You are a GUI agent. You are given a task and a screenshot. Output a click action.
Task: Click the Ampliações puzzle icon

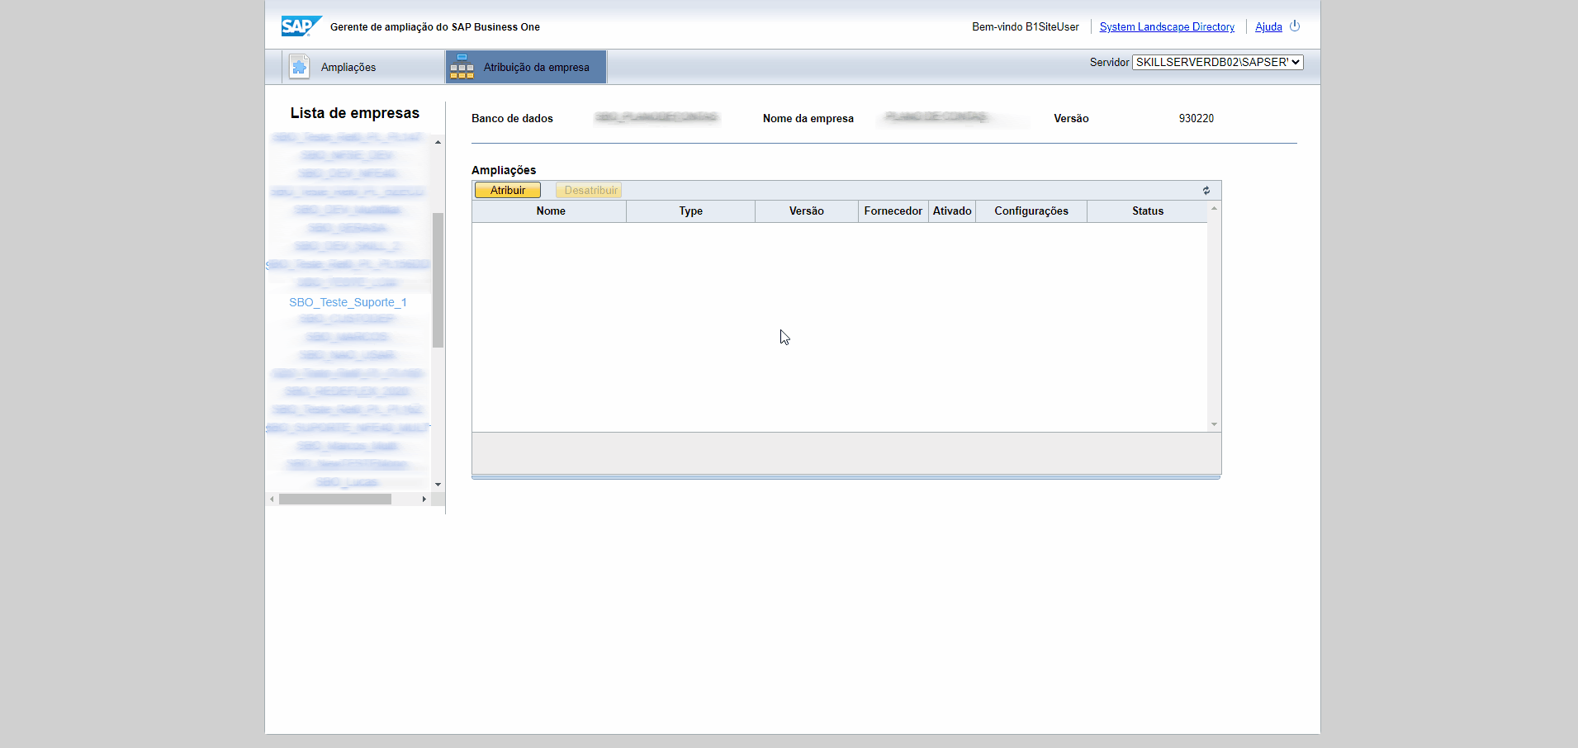299,67
